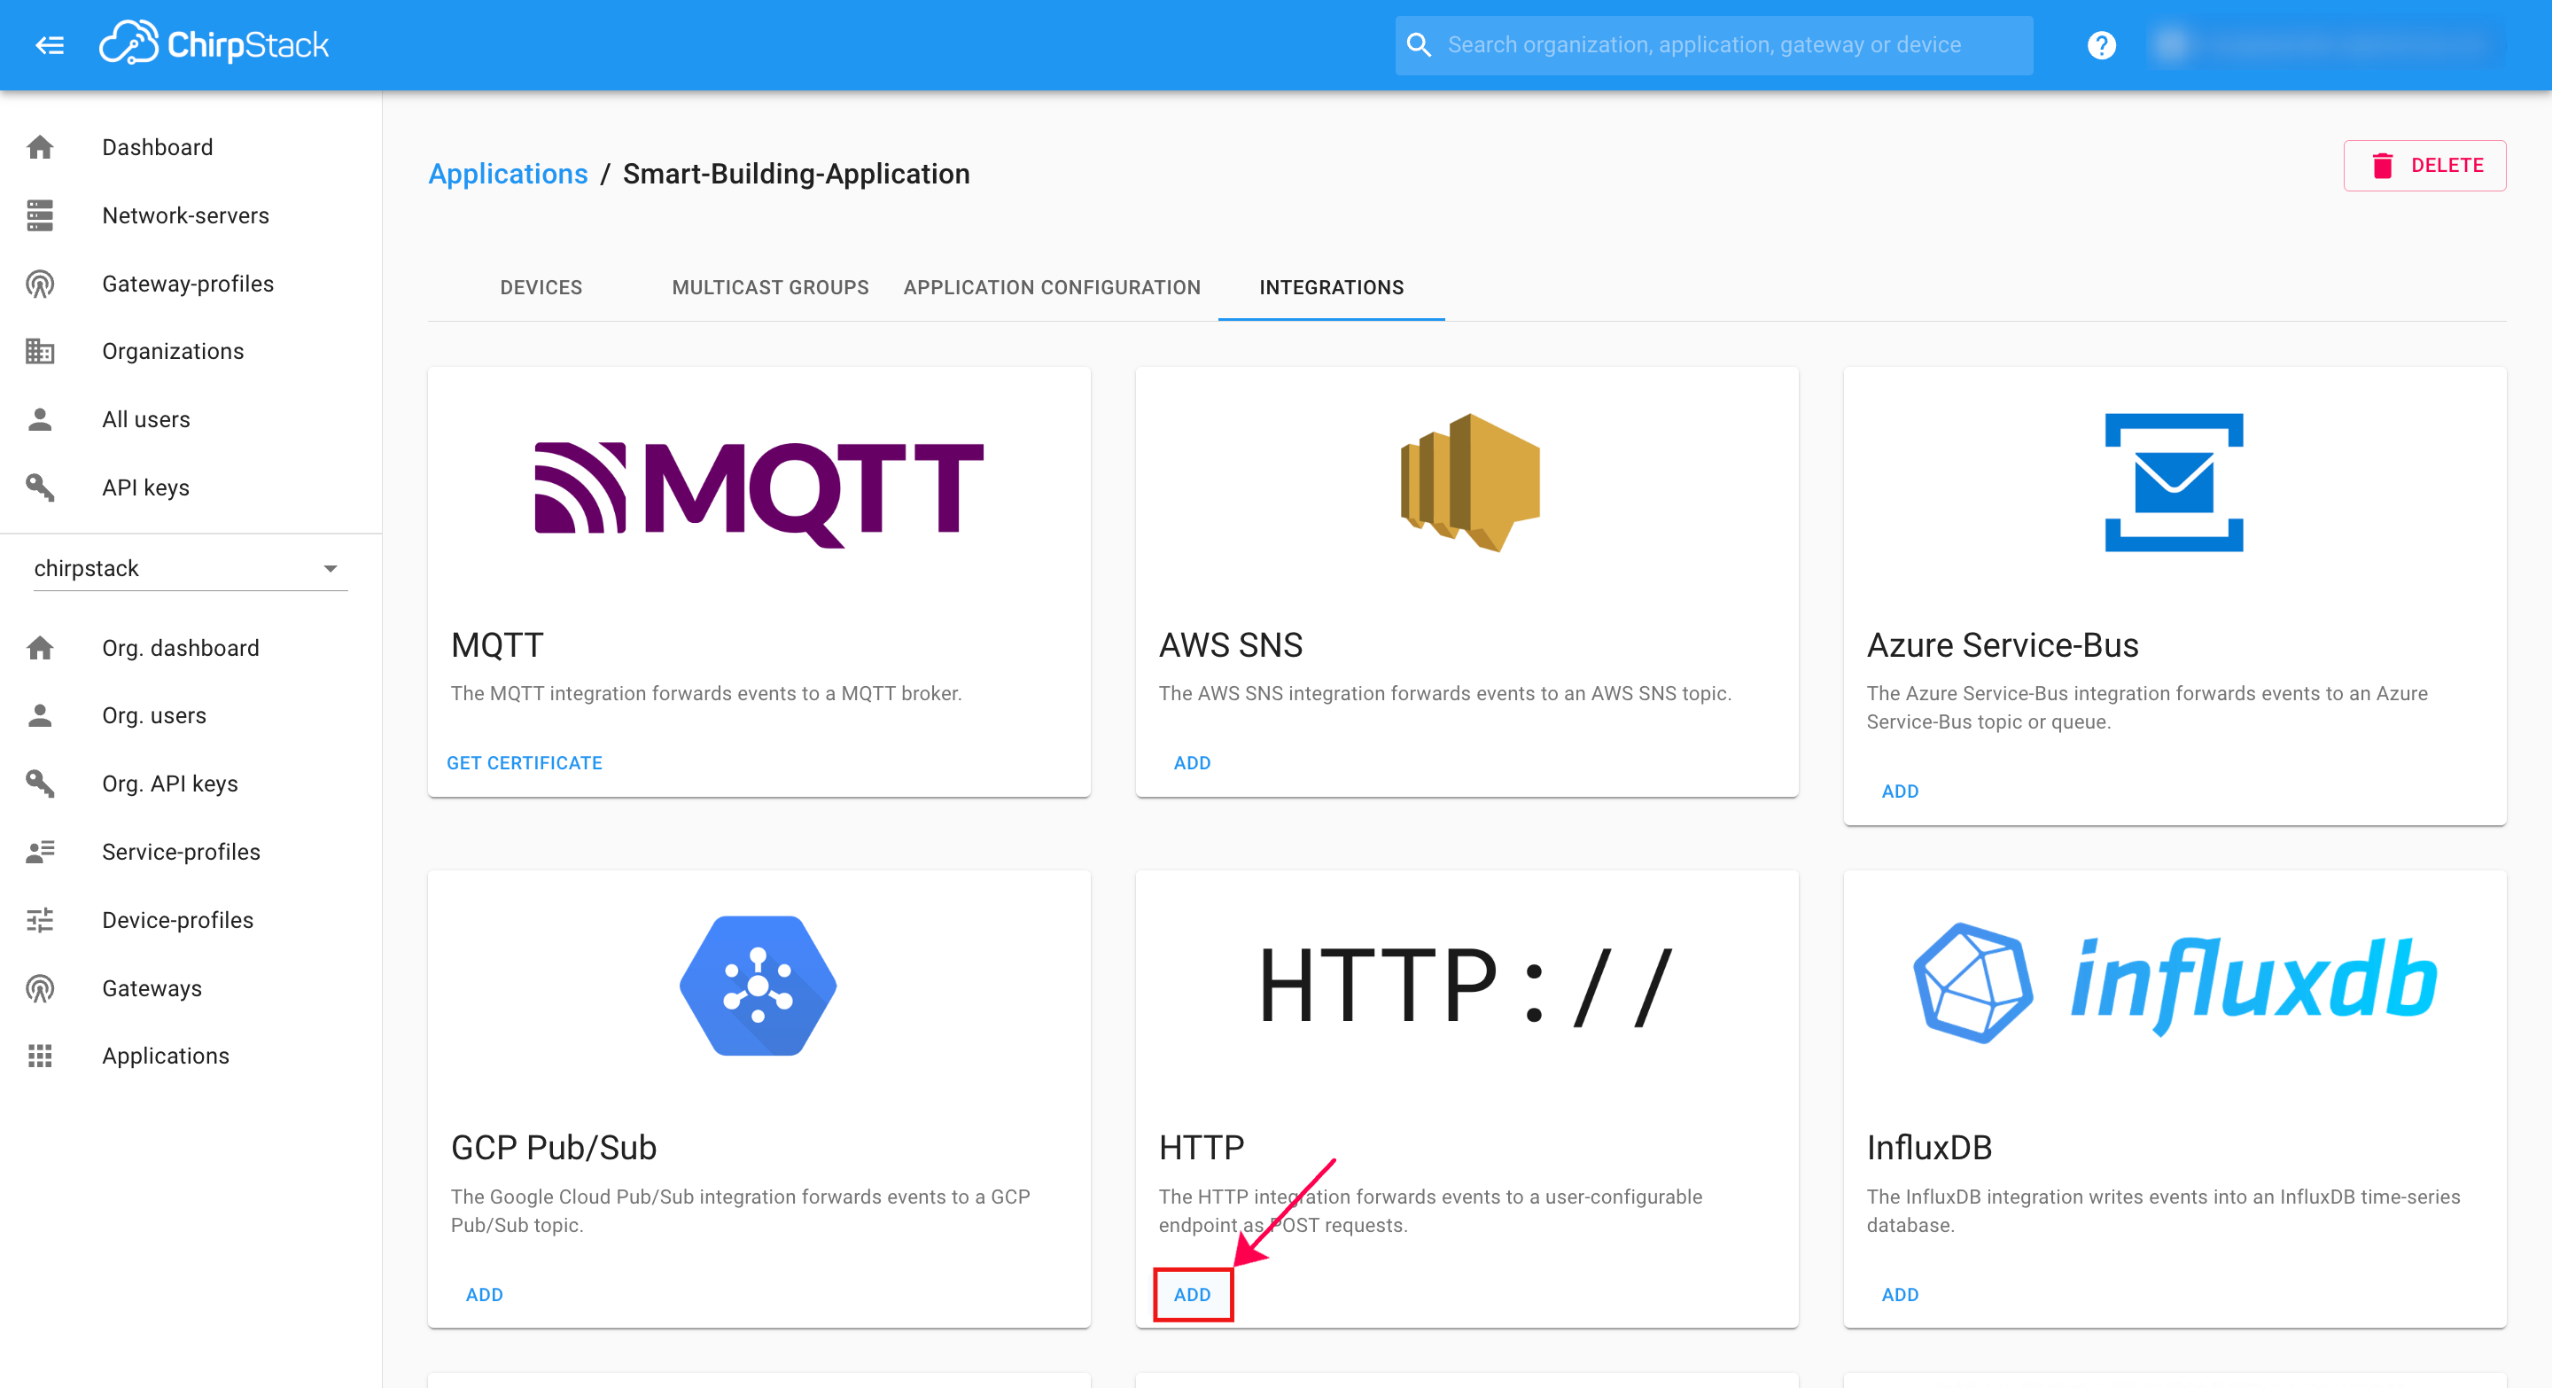
Task: Click the Organizations building icon
Action: click(x=40, y=351)
